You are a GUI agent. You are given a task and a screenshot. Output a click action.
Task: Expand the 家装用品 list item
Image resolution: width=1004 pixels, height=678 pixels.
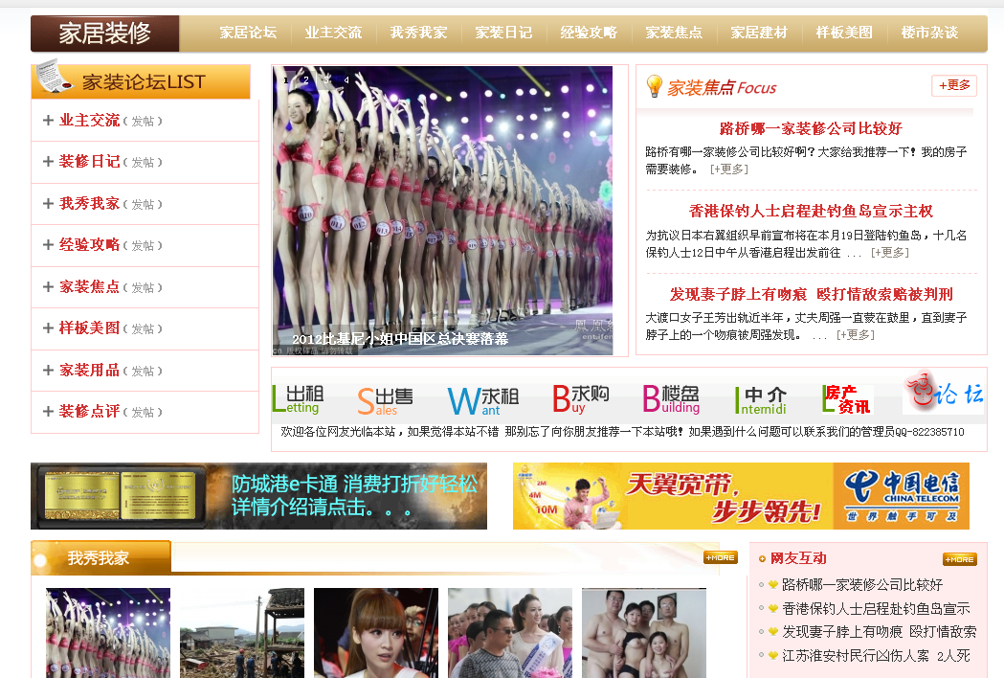(46, 371)
